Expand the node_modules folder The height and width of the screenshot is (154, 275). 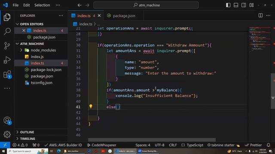(x=21, y=50)
